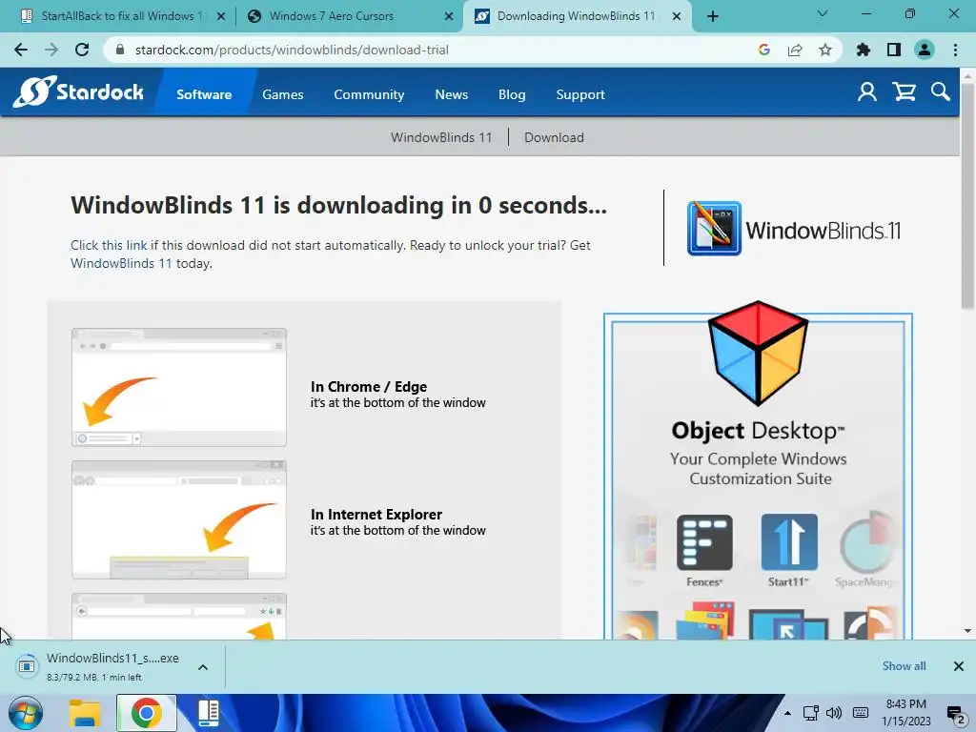
Task: Click the browser back arrow
Action: [x=21, y=50]
